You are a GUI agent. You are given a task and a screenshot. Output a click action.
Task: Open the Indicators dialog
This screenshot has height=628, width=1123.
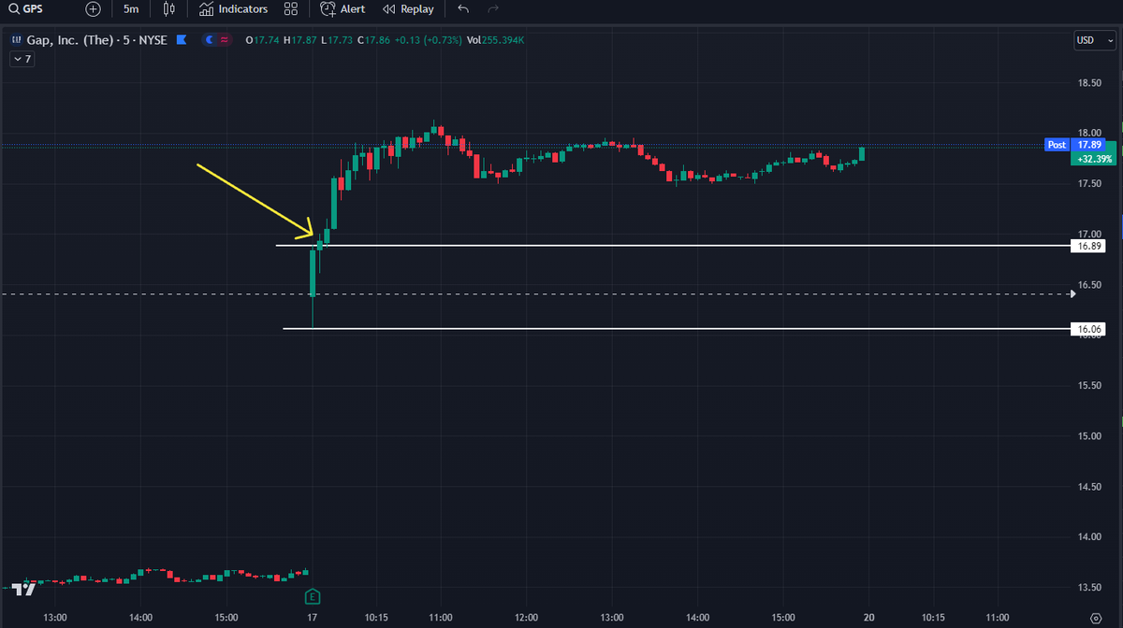(233, 9)
